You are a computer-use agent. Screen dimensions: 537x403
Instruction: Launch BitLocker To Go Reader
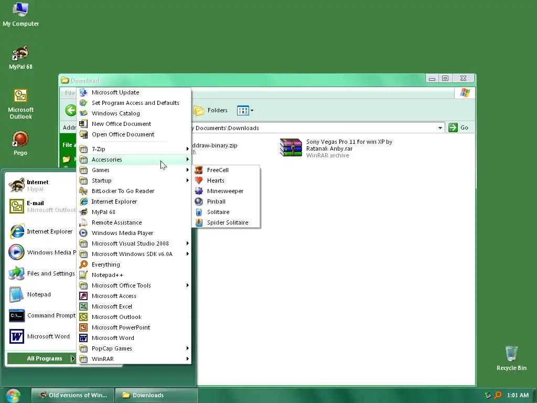click(134, 191)
